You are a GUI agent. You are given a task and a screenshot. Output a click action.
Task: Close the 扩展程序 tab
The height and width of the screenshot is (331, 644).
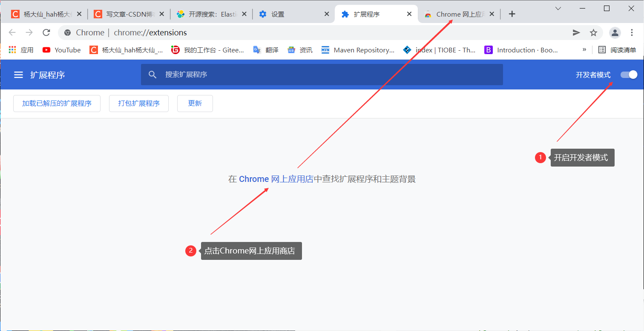tap(409, 14)
